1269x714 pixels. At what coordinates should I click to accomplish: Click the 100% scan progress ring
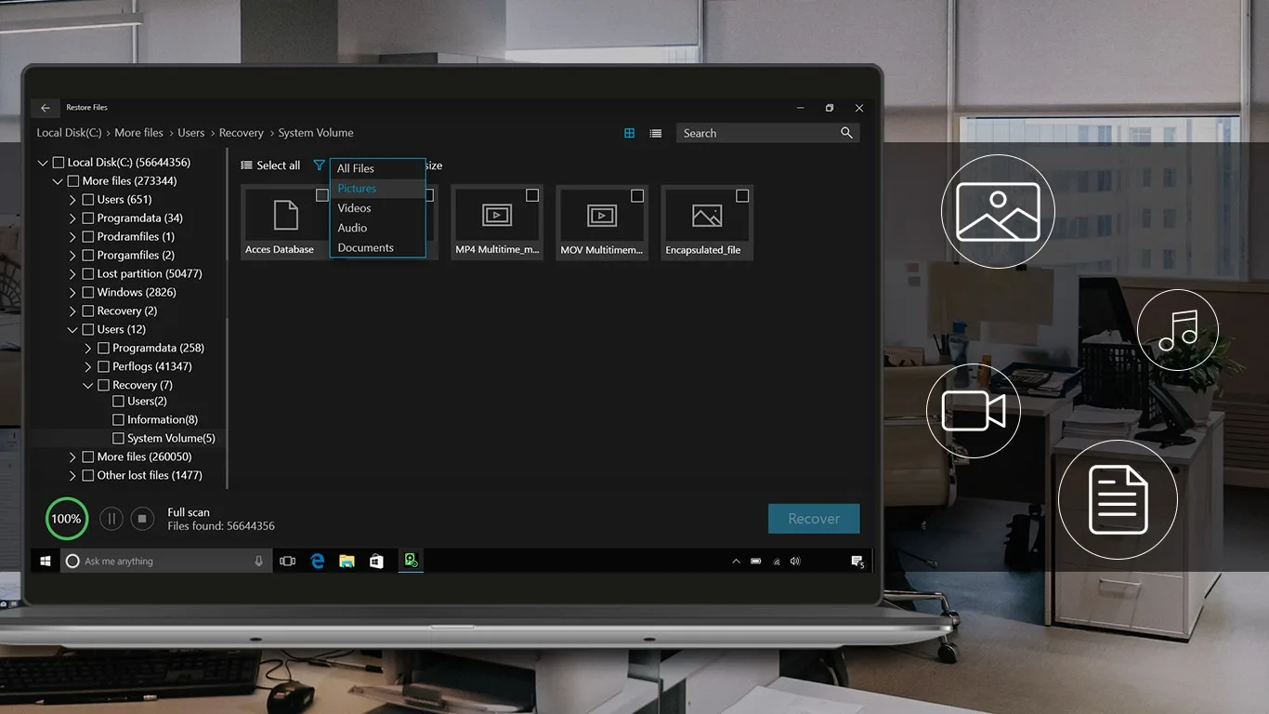pos(66,519)
